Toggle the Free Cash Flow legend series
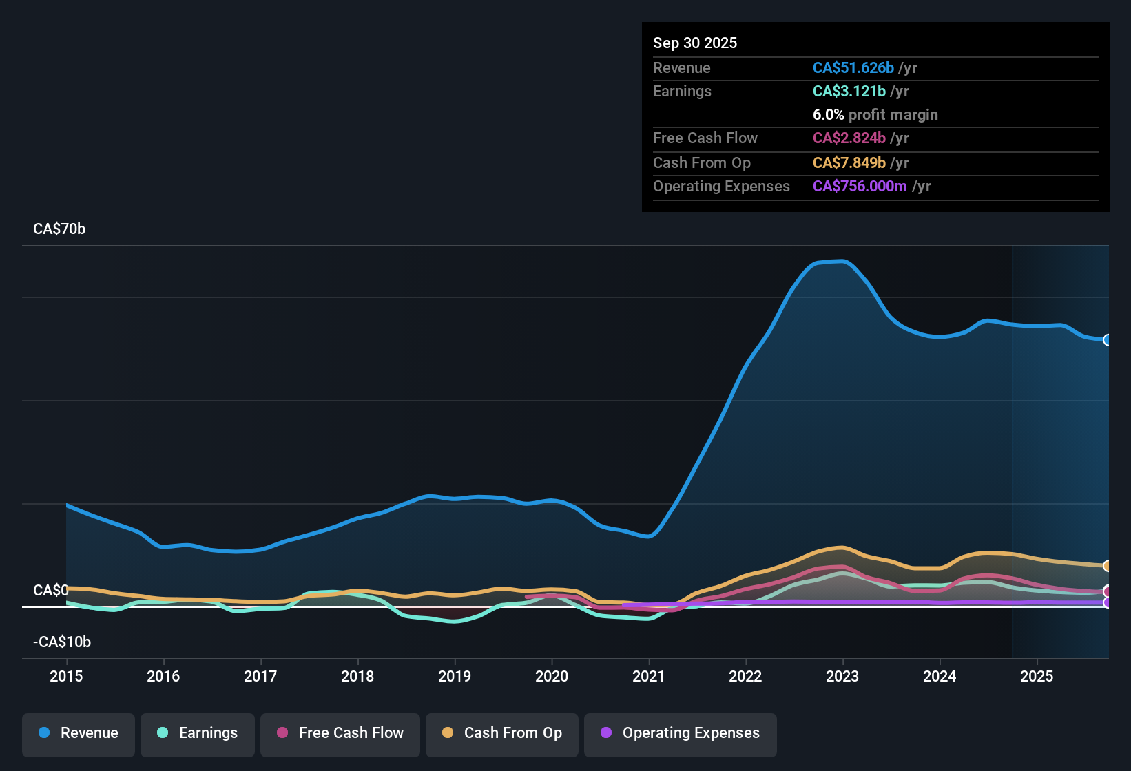Screen dimensions: 1131x771 click(x=340, y=734)
